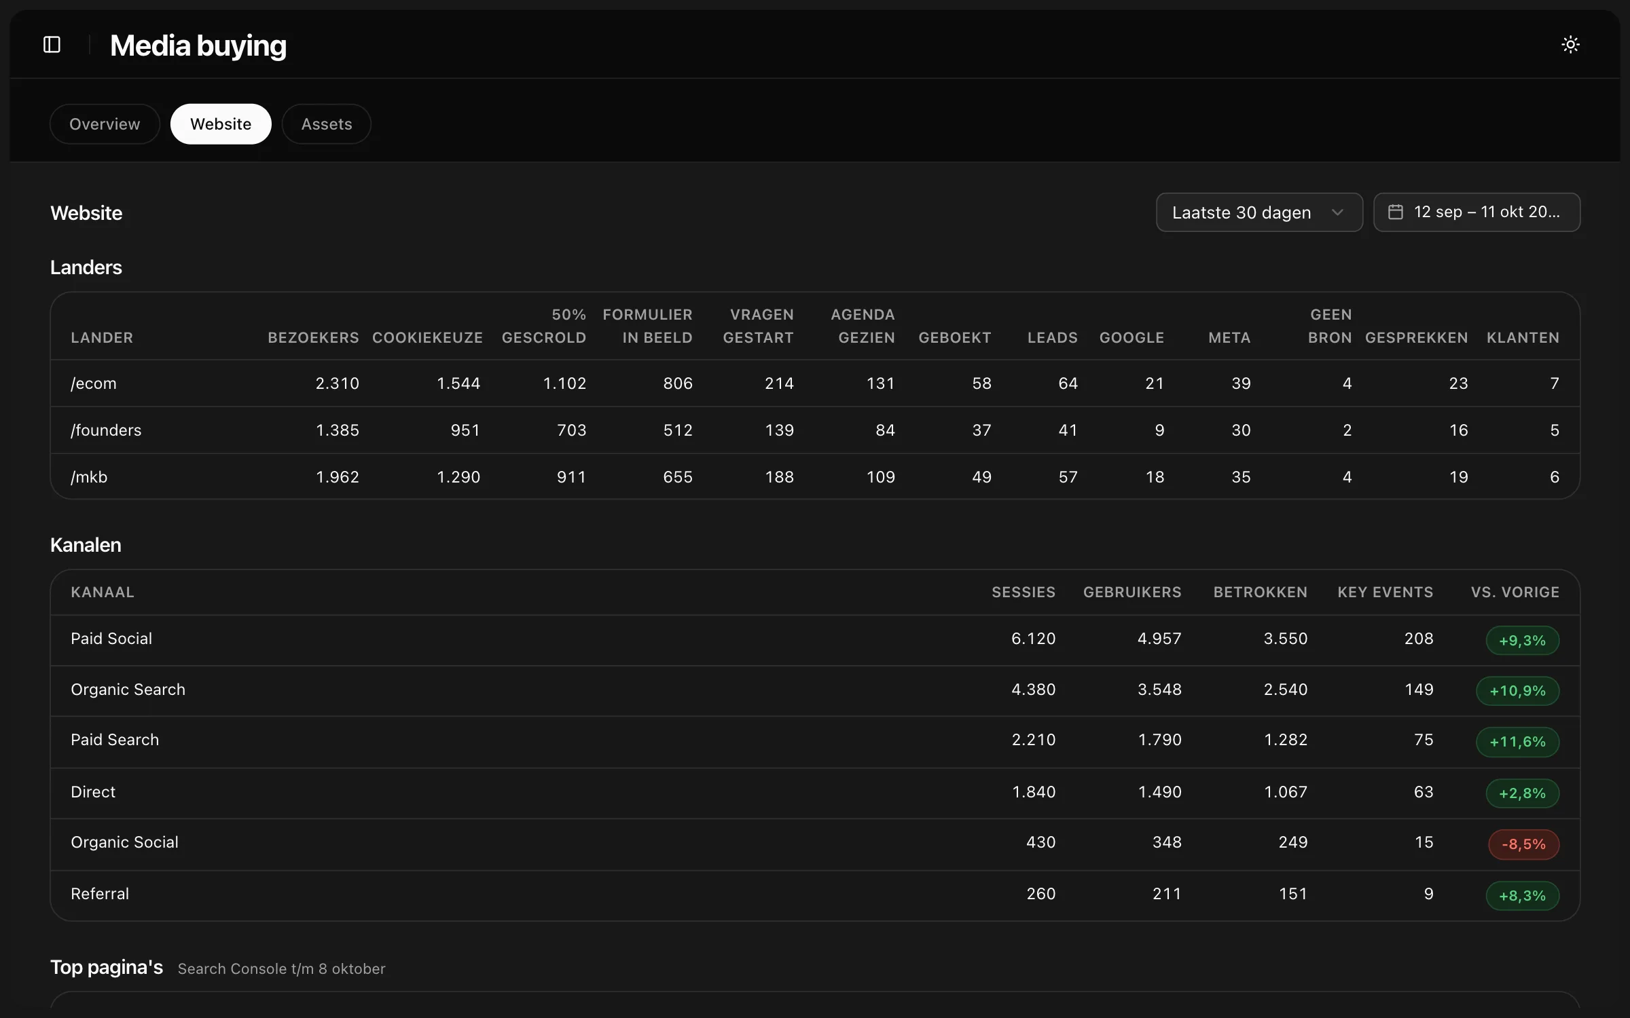Click the -8,5% badge for Organic Social
Image resolution: width=1630 pixels, height=1018 pixels.
point(1523,844)
